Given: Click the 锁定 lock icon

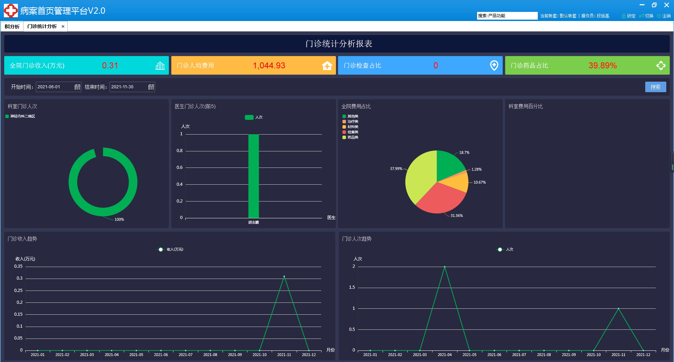Looking at the screenshot, I should (x=624, y=16).
